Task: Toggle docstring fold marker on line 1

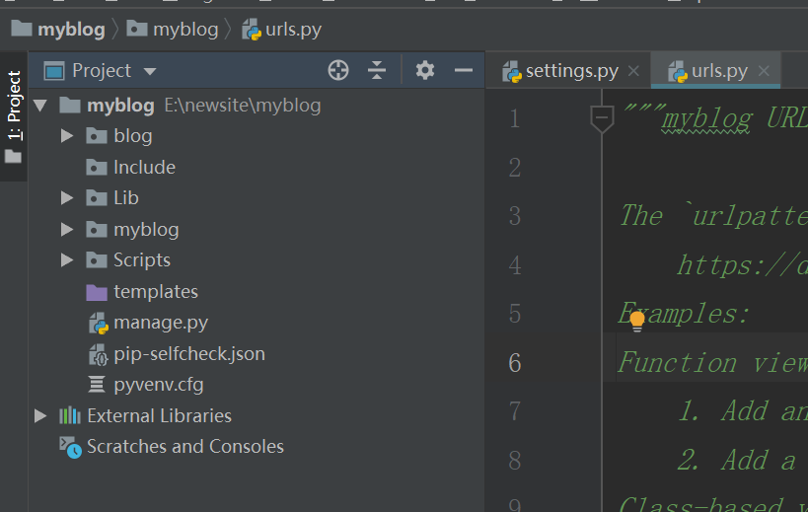Action: (x=601, y=119)
